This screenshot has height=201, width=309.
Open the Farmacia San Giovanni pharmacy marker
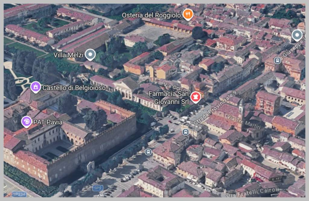point(196,96)
